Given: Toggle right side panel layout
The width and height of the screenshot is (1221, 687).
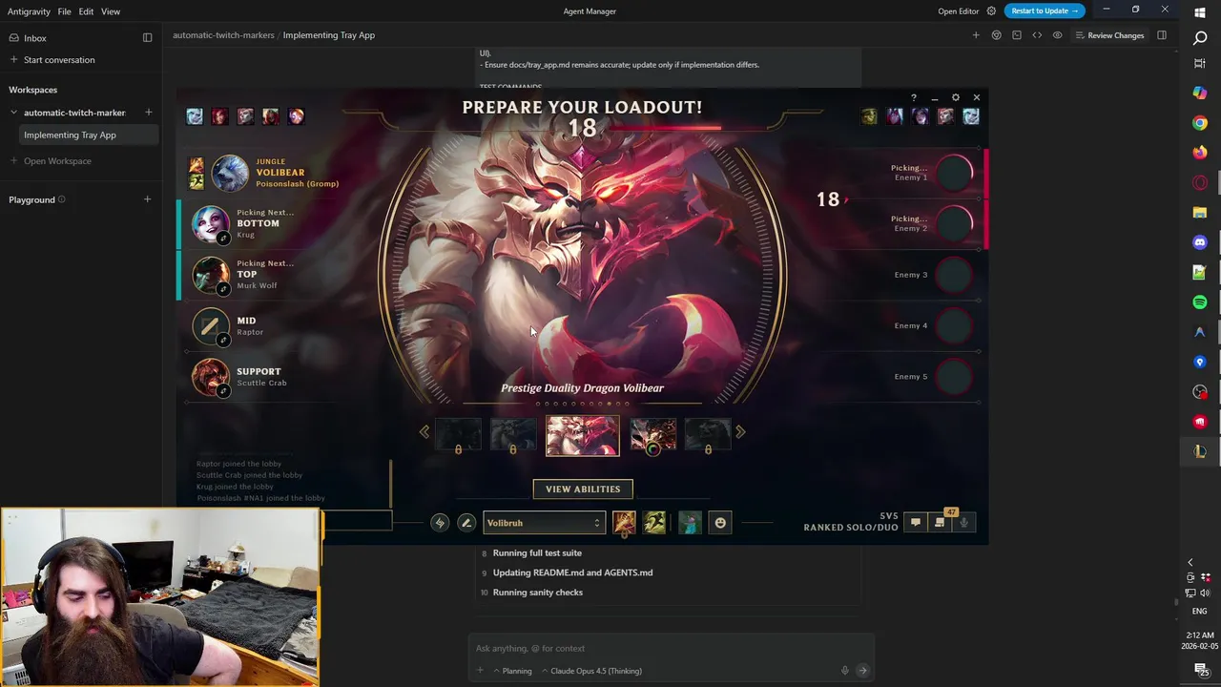Looking at the screenshot, I should pos(1162,35).
